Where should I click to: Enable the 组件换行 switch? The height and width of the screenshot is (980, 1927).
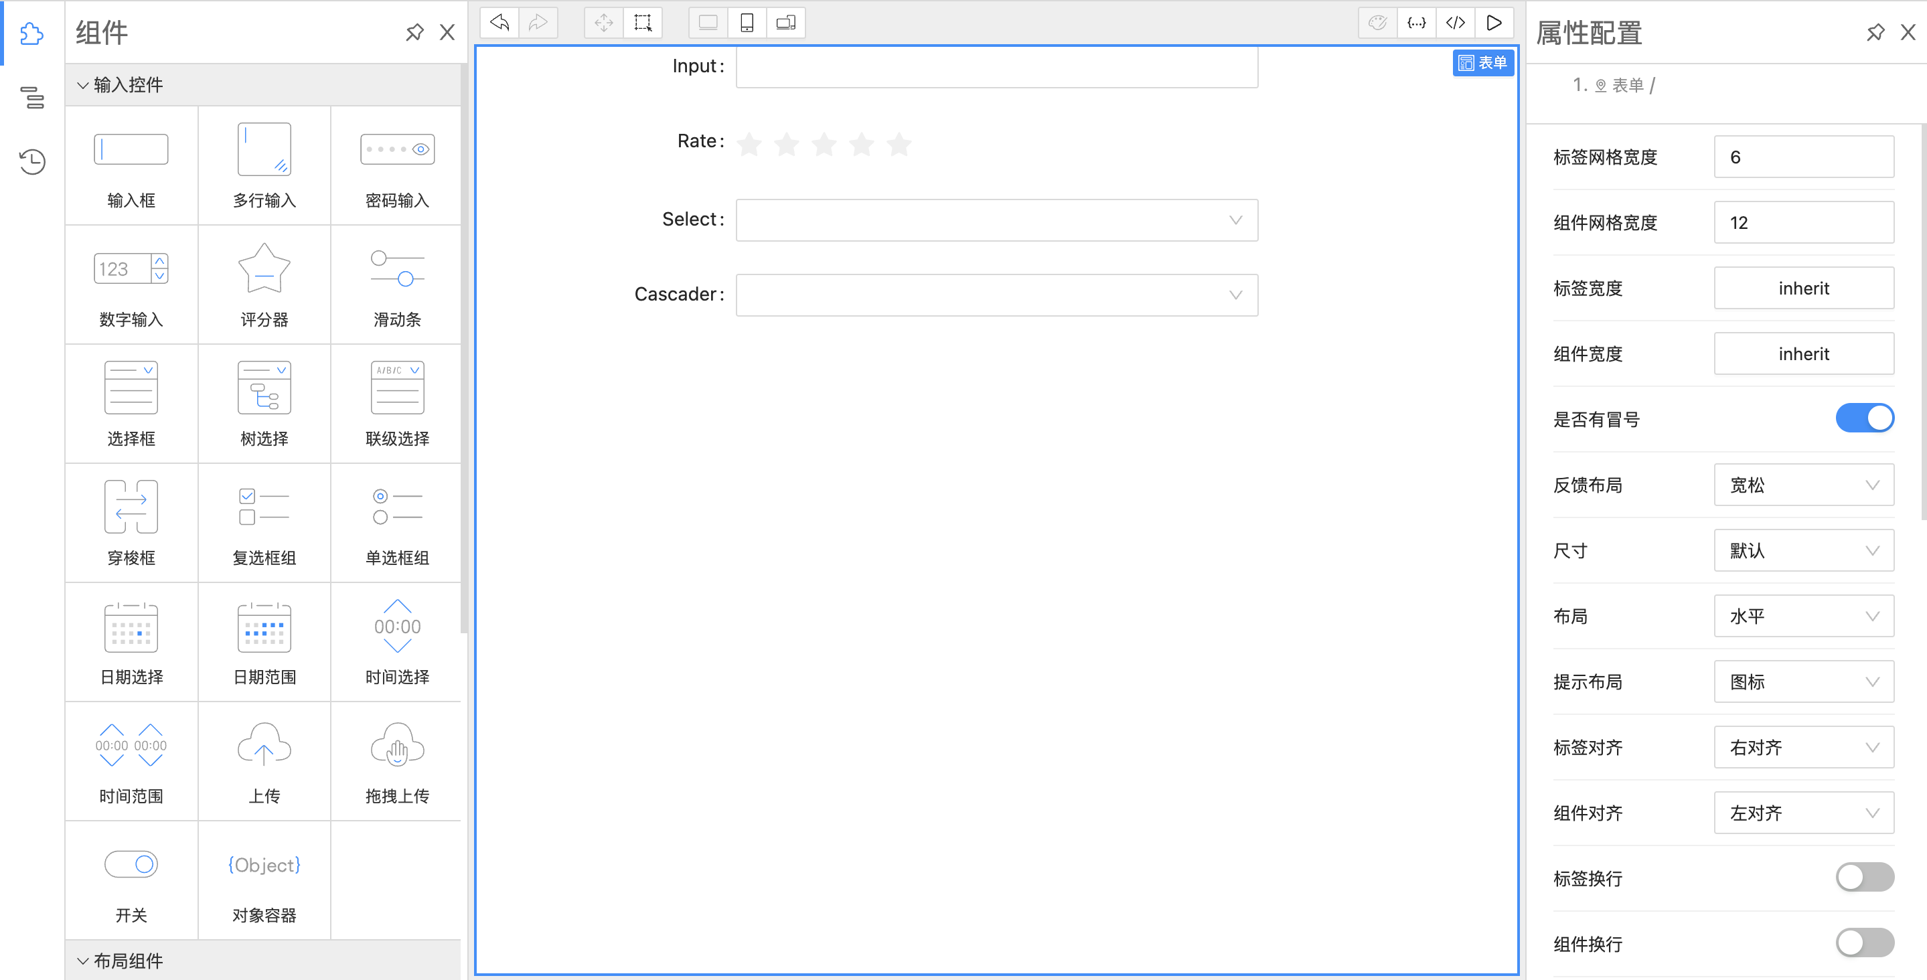click(x=1864, y=943)
